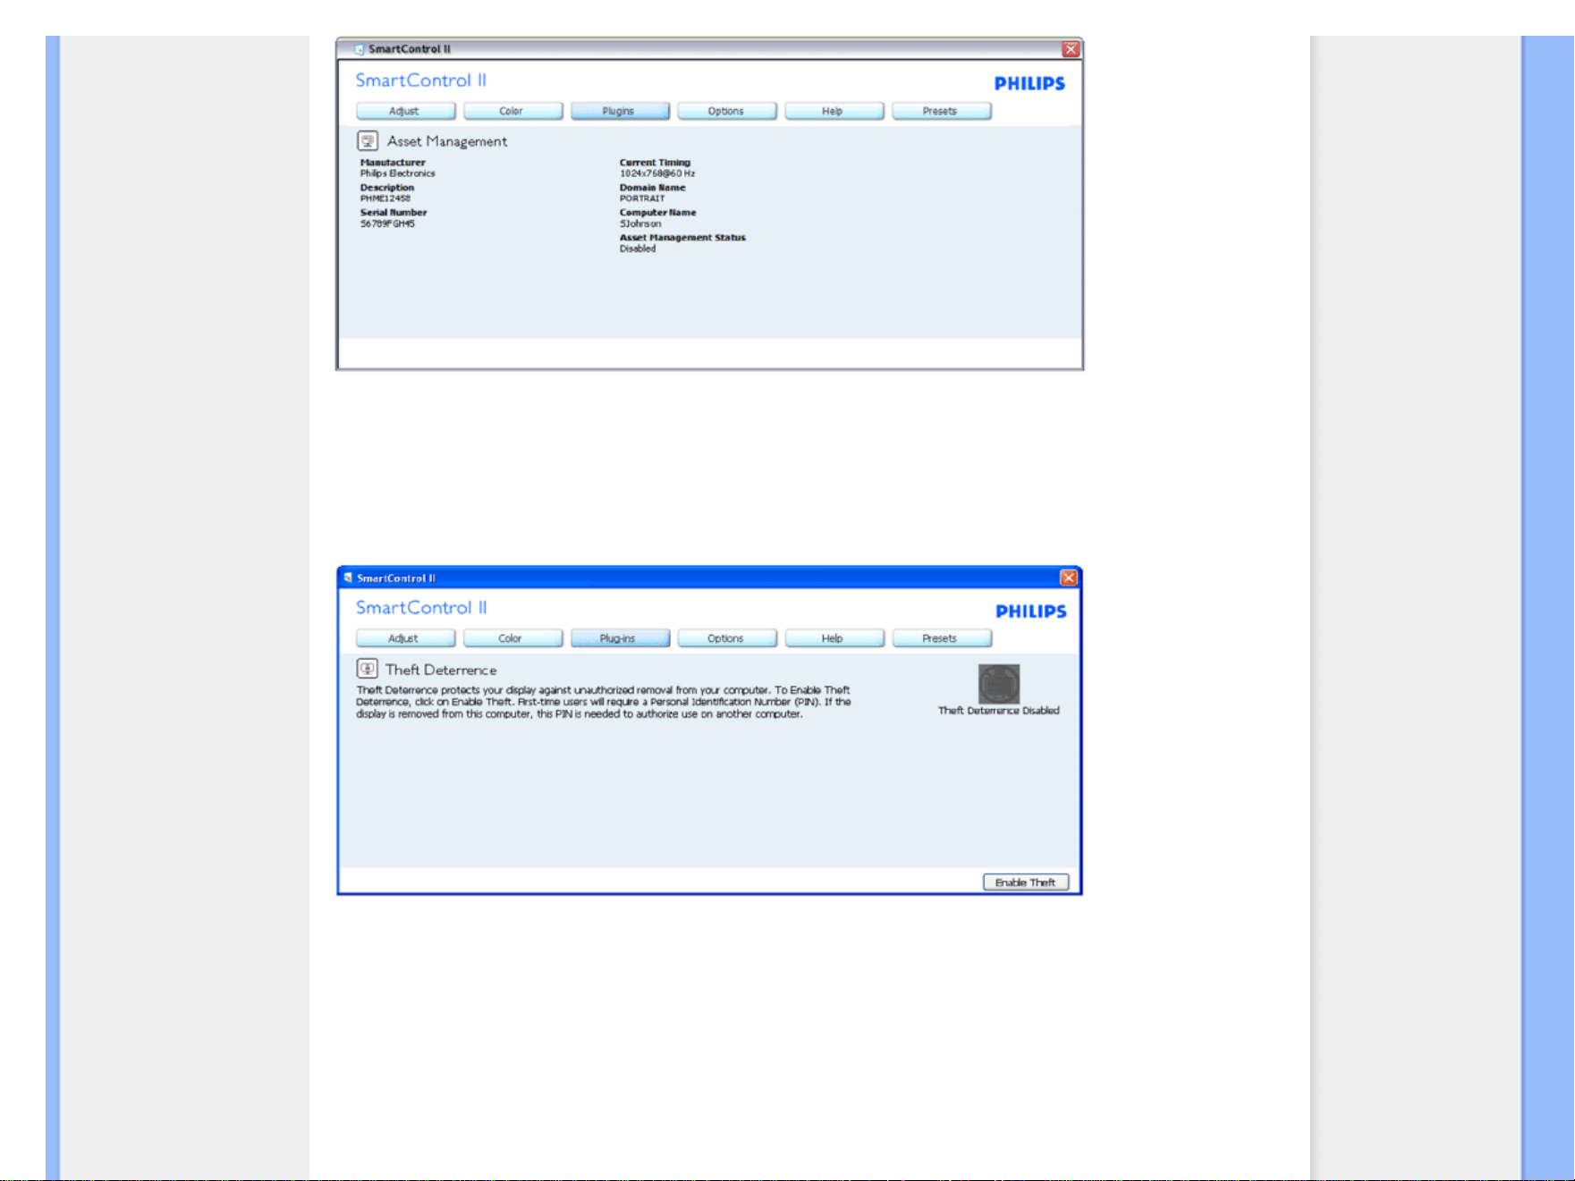Open Presets tab in Theft Deterrence window
This screenshot has width=1575, height=1181.
click(941, 638)
